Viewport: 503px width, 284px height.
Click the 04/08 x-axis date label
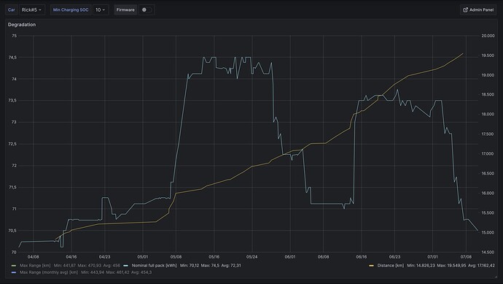tap(33, 257)
